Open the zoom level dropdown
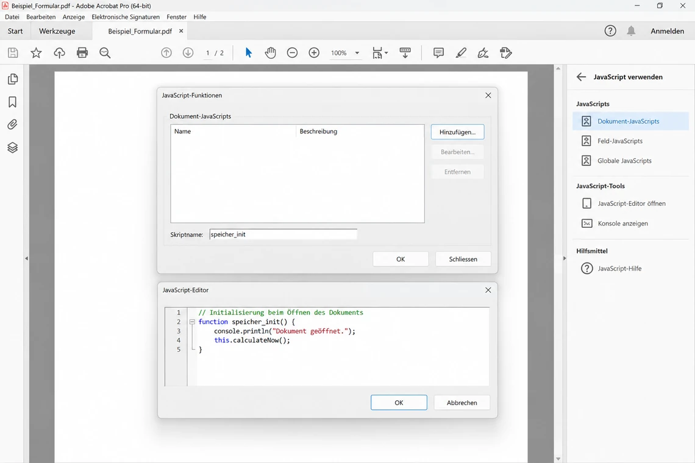Image resolution: width=695 pixels, height=463 pixels. (357, 53)
